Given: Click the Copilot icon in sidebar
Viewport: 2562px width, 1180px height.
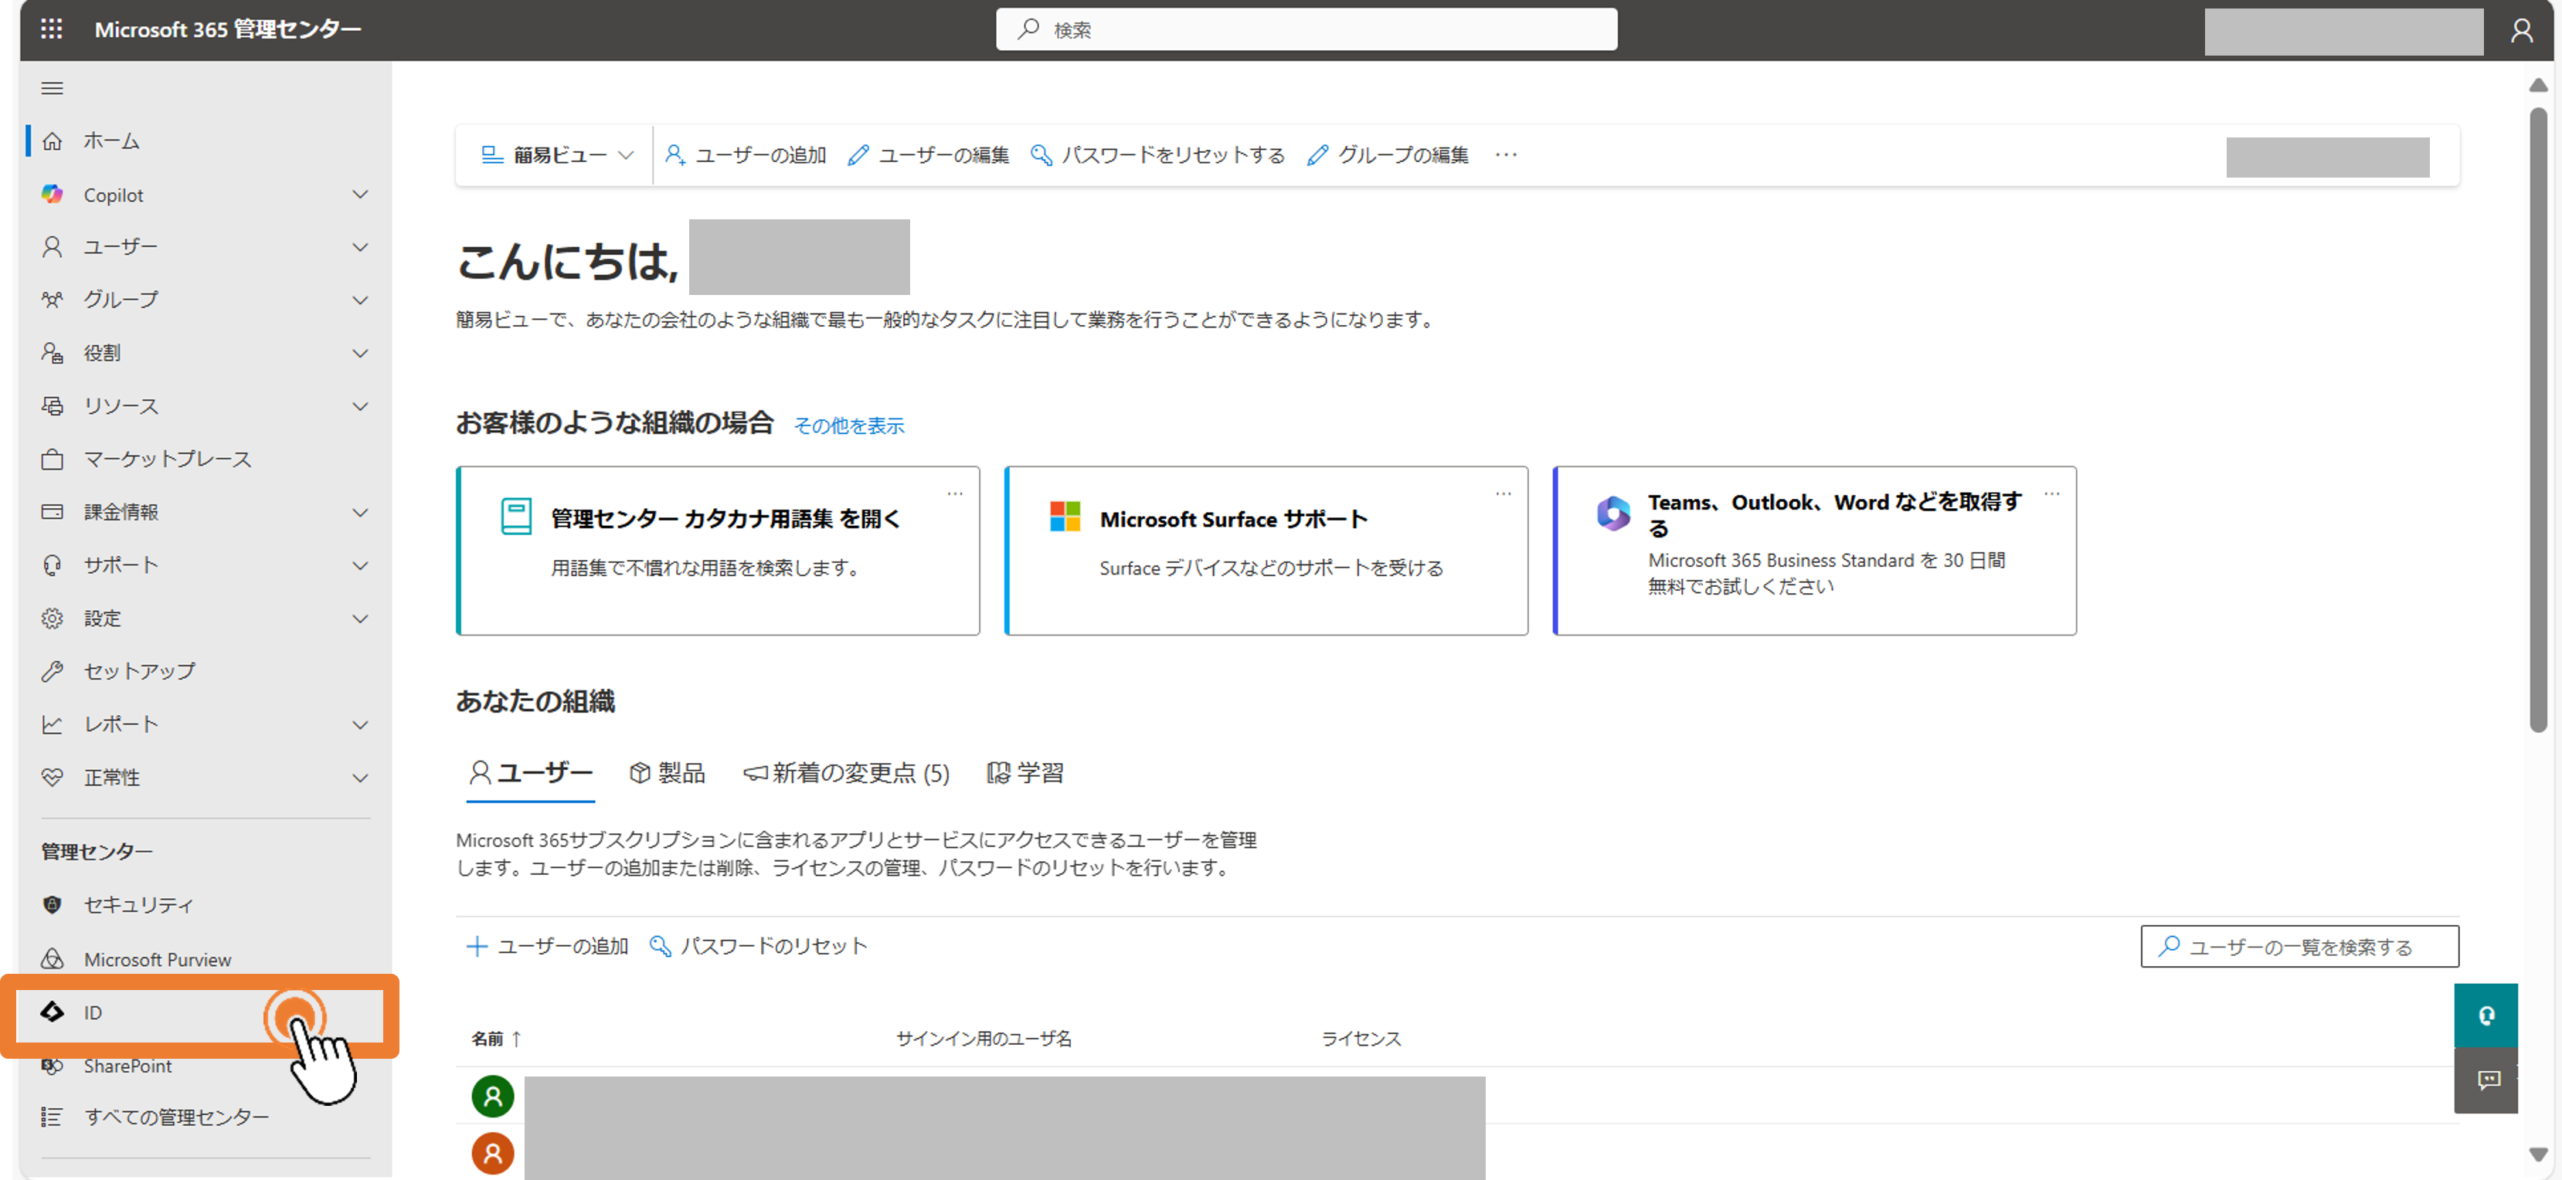Looking at the screenshot, I should click(52, 194).
